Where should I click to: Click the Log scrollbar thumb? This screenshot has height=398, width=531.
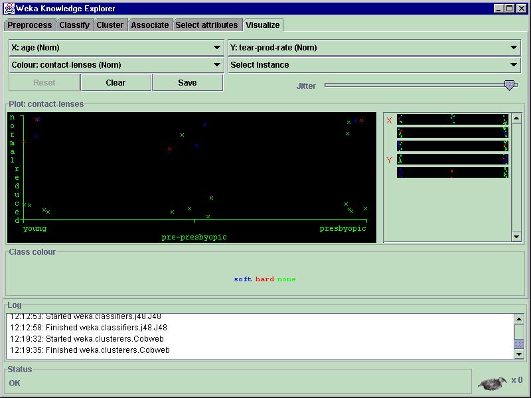[x=519, y=344]
